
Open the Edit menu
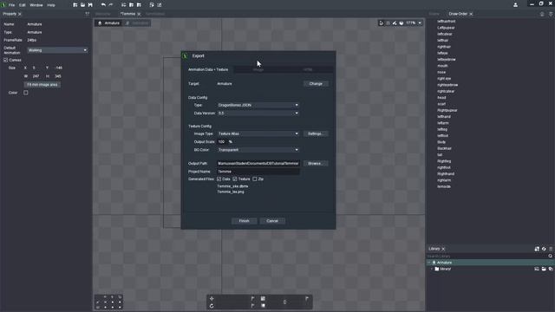pos(23,5)
